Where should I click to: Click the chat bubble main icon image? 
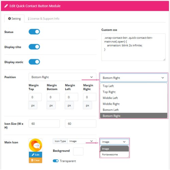[x=35, y=145]
